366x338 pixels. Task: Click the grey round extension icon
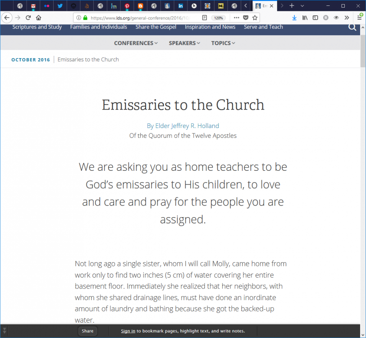click(326, 18)
